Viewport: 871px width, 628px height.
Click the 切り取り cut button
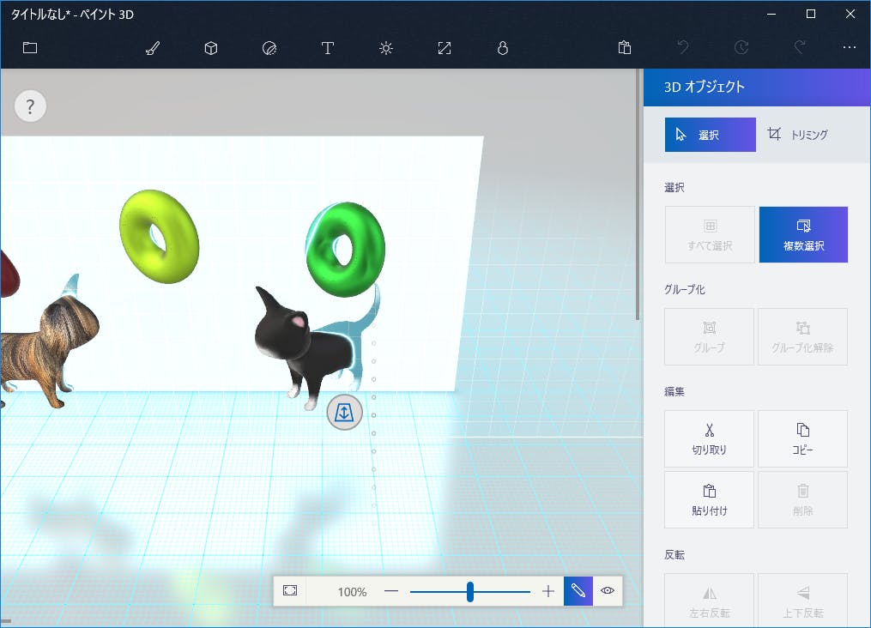(x=710, y=438)
